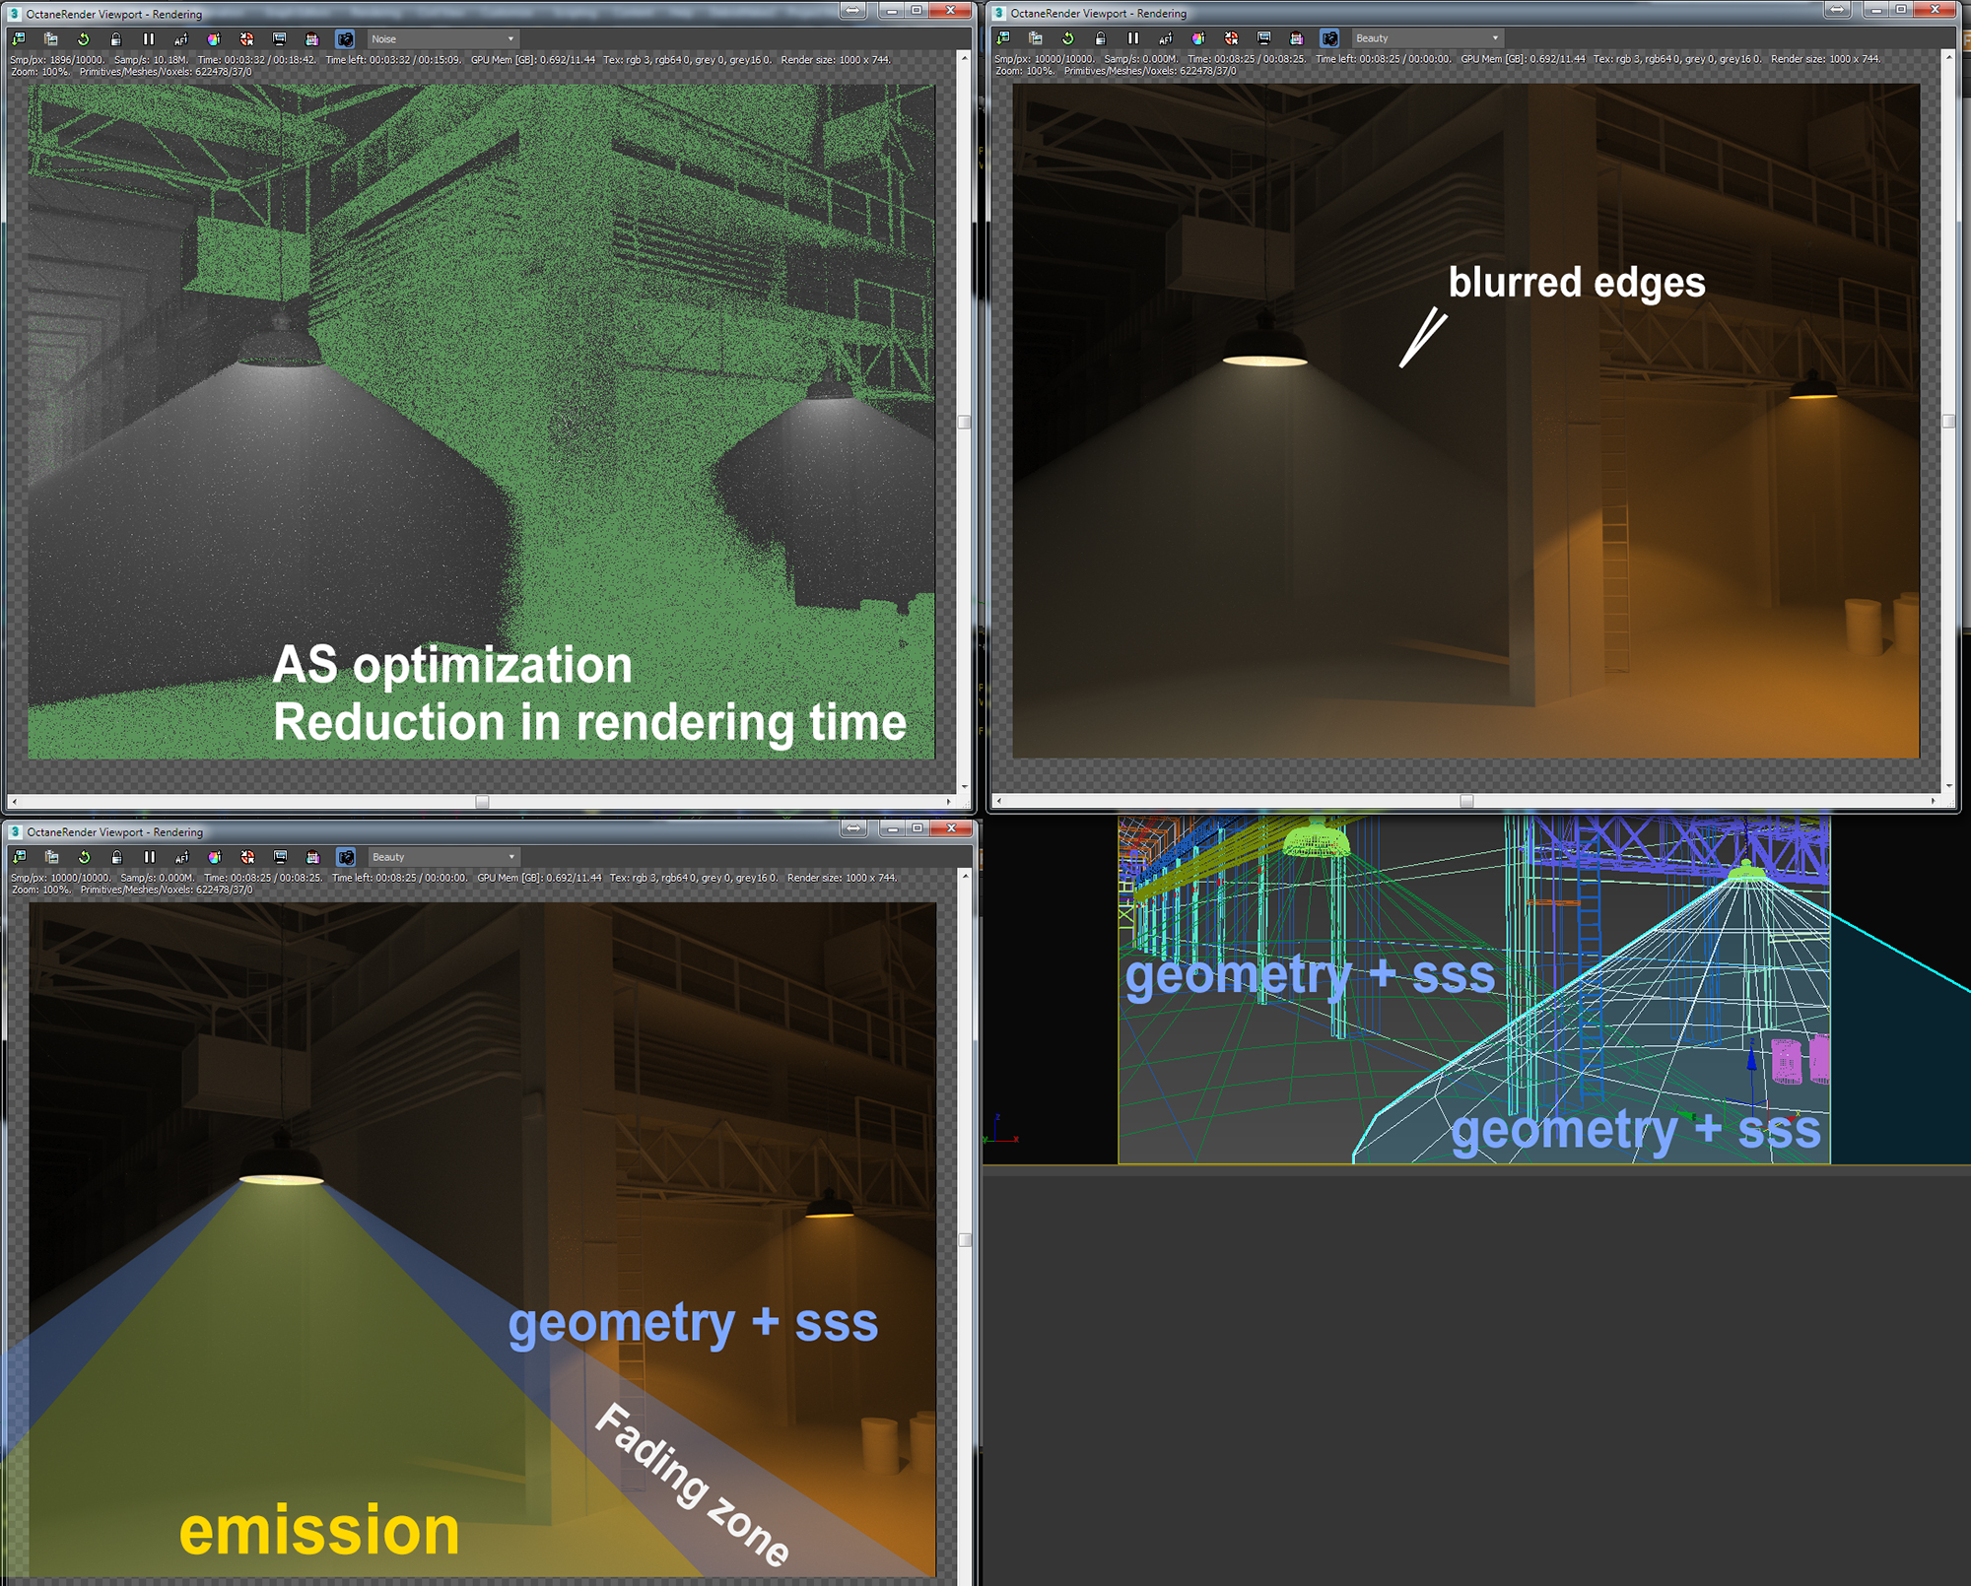Pick auto-focus tool in the blurred-edges viewport
The height and width of the screenshot is (1586, 1971).
pos(1166,38)
